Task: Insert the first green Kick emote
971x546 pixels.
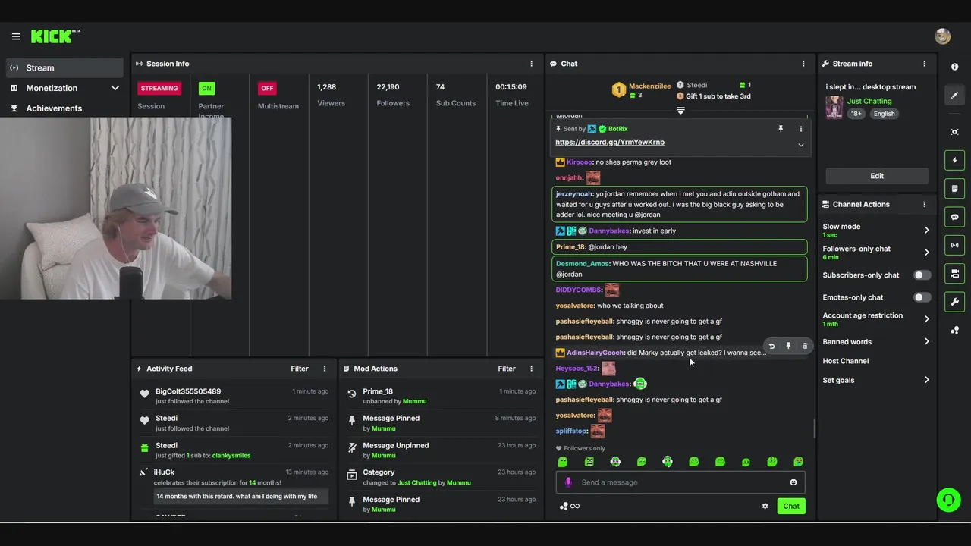Action: [x=563, y=462]
